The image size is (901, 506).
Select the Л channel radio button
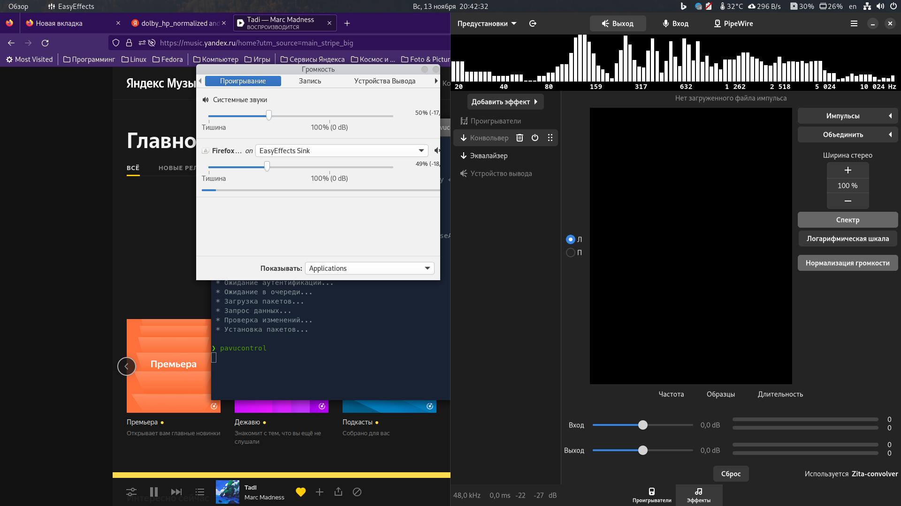tap(571, 239)
